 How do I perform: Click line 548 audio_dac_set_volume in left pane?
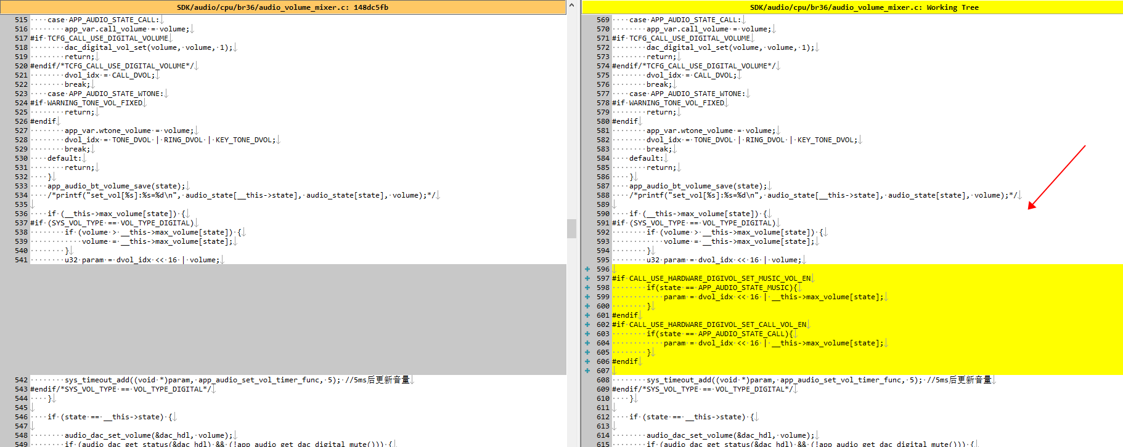pyautogui.click(x=149, y=435)
